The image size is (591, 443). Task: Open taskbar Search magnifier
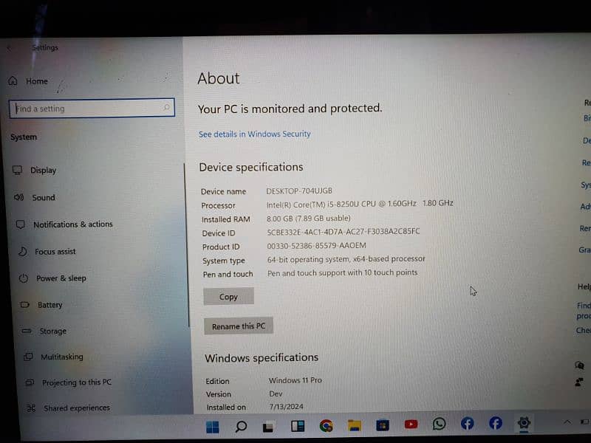(x=241, y=426)
